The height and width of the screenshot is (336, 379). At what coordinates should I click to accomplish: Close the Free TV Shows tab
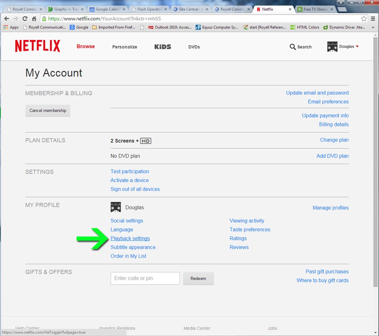point(332,9)
